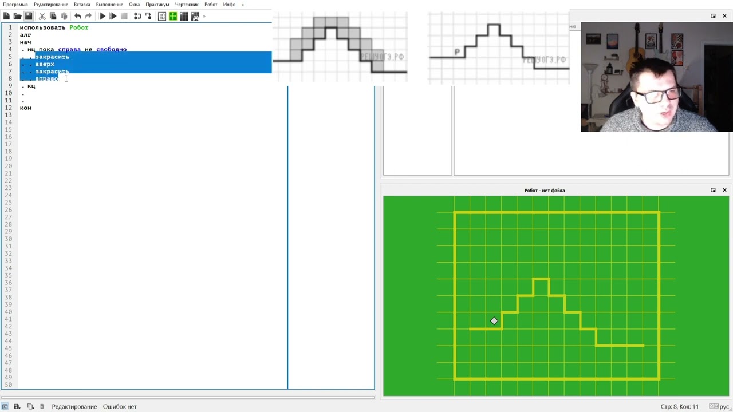Open the Инфо menu
733x412 pixels.
pos(229,5)
